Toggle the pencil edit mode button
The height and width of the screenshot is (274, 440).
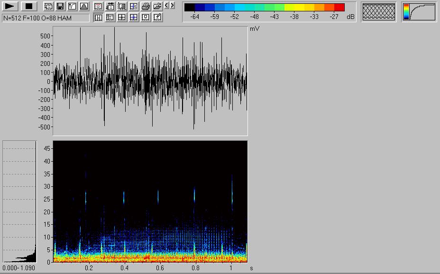coord(157,18)
